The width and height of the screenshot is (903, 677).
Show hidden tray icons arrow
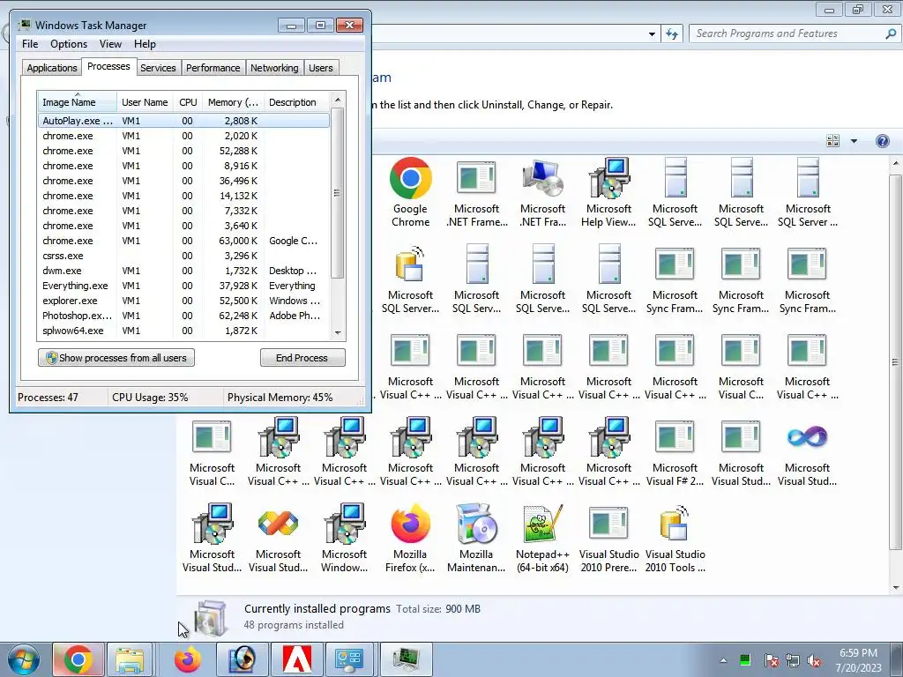[723, 660]
